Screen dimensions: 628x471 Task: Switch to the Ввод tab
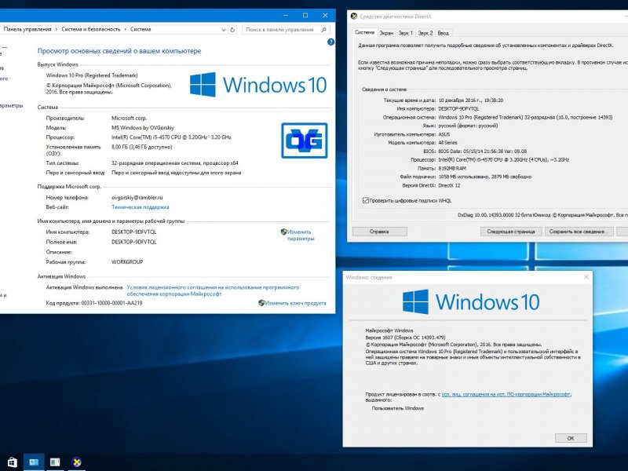(x=443, y=33)
